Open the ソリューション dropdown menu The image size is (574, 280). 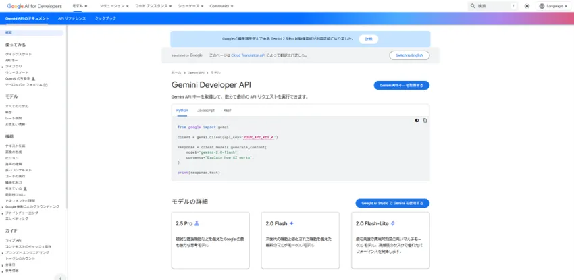(114, 6)
